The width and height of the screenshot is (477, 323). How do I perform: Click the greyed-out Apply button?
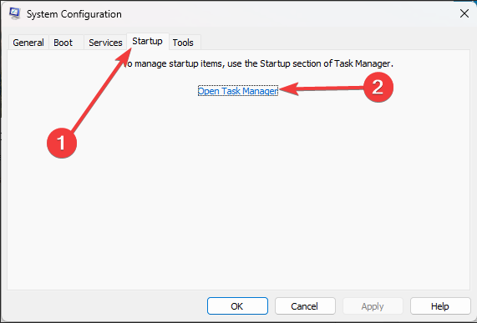pyautogui.click(x=373, y=306)
